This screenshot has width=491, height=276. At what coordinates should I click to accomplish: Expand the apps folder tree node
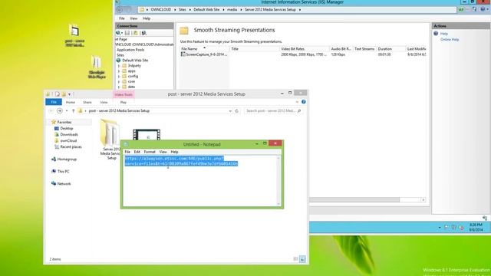tap(119, 71)
